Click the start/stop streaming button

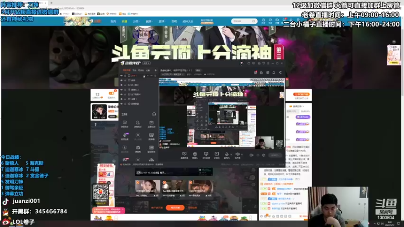pyautogui.click(x=275, y=155)
